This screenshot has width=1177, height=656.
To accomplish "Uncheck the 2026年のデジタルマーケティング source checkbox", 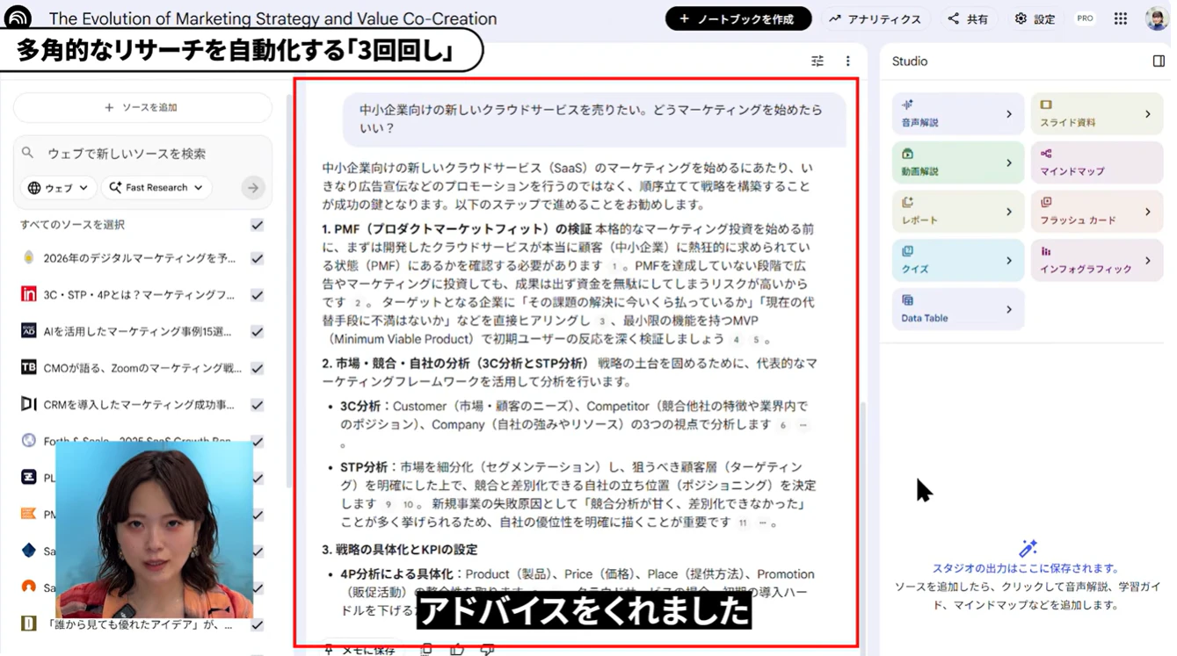I will coord(258,258).
